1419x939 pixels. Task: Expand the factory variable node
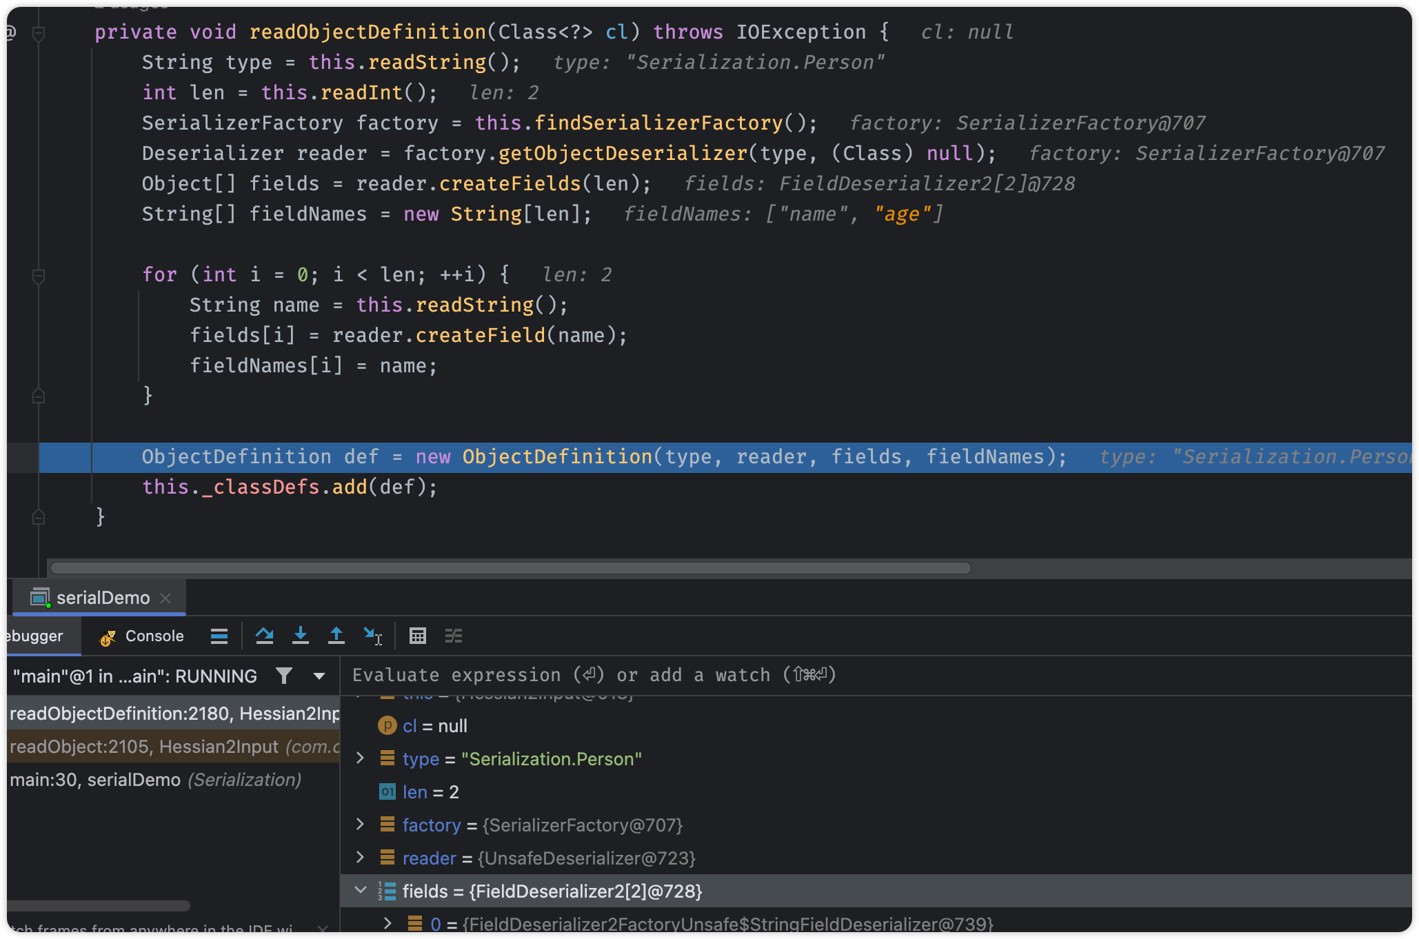[360, 825]
